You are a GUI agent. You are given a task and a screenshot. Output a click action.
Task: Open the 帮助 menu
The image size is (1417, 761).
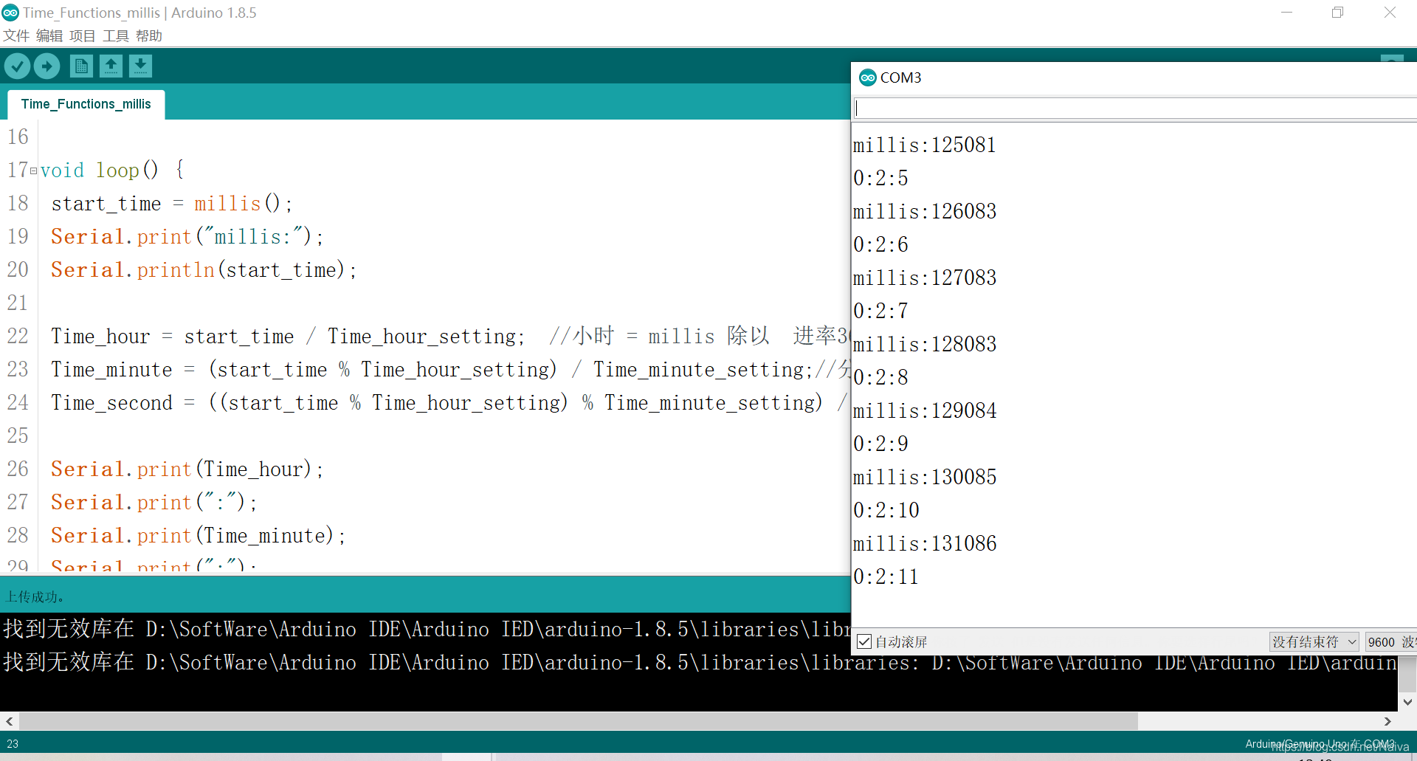pyautogui.click(x=148, y=35)
